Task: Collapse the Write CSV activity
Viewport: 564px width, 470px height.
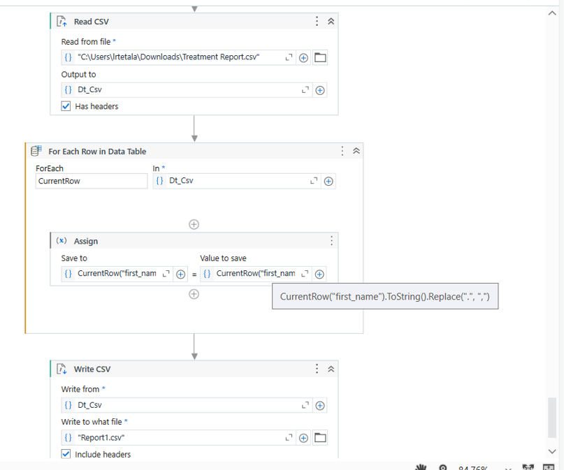Action: pyautogui.click(x=331, y=369)
